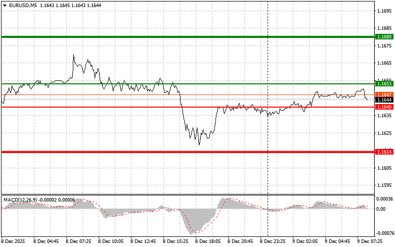Open the chart menu triangle beside EURUSD,M5
The height and width of the screenshot is (247, 395).
pos(5,5)
